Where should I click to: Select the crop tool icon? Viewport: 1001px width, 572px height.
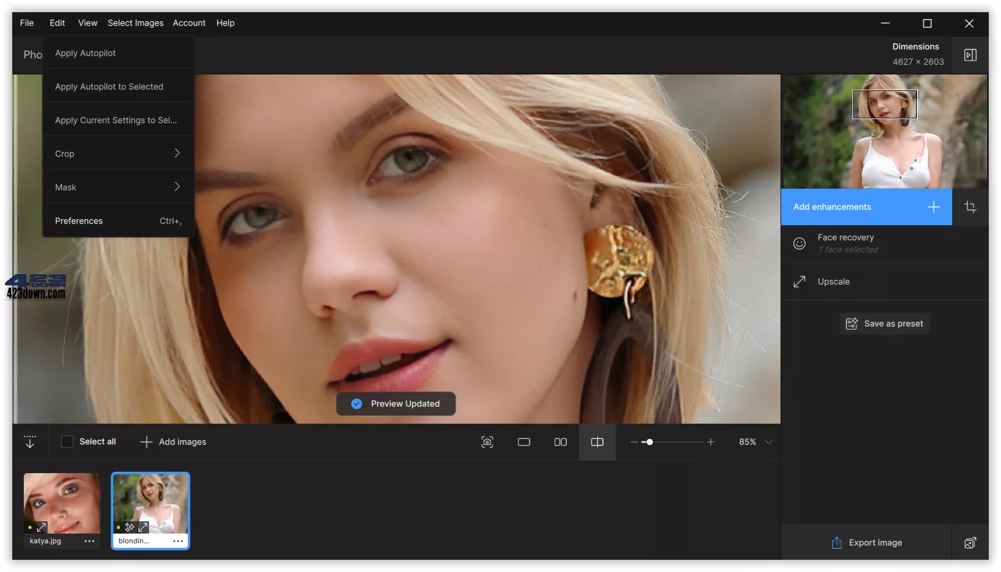tap(970, 207)
